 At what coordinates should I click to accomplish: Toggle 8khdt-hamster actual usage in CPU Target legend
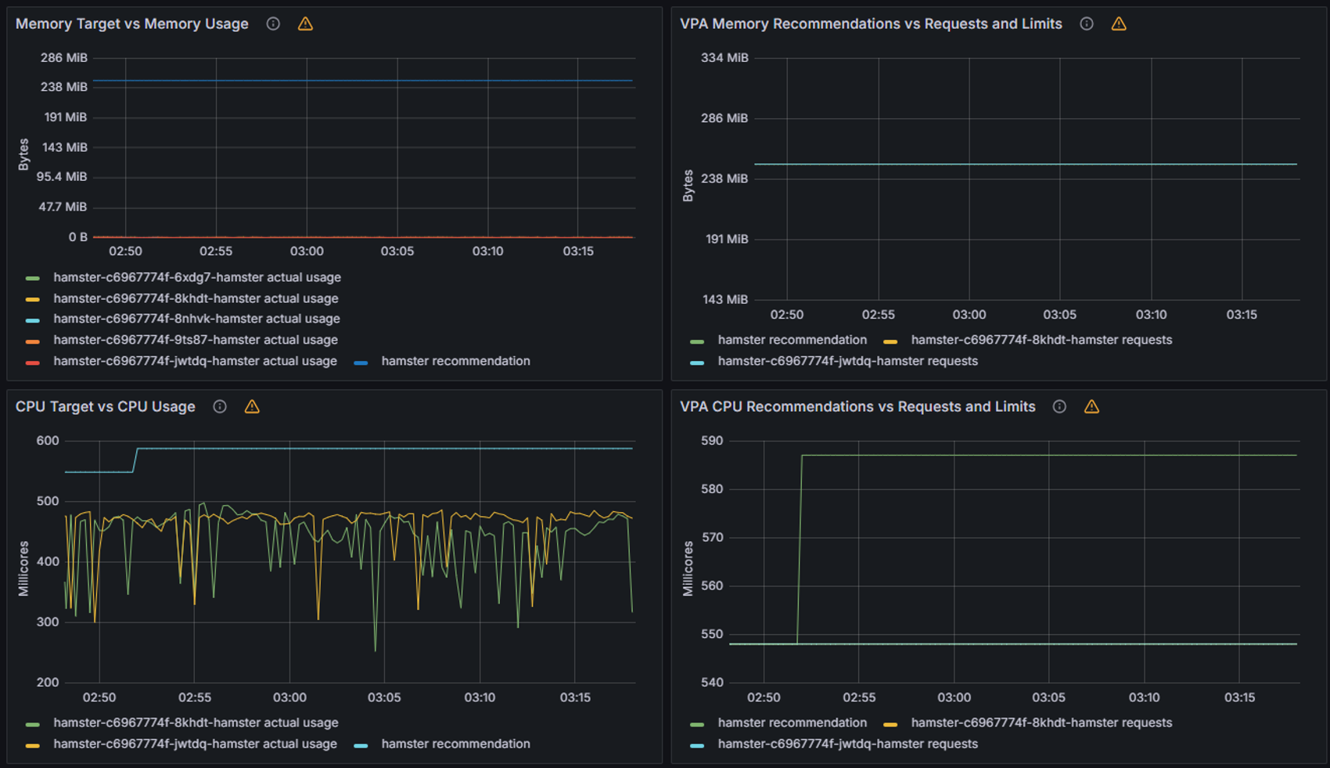[x=196, y=723]
